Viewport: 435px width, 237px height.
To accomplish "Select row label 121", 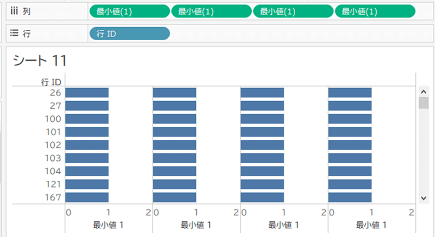I will click(x=53, y=184).
